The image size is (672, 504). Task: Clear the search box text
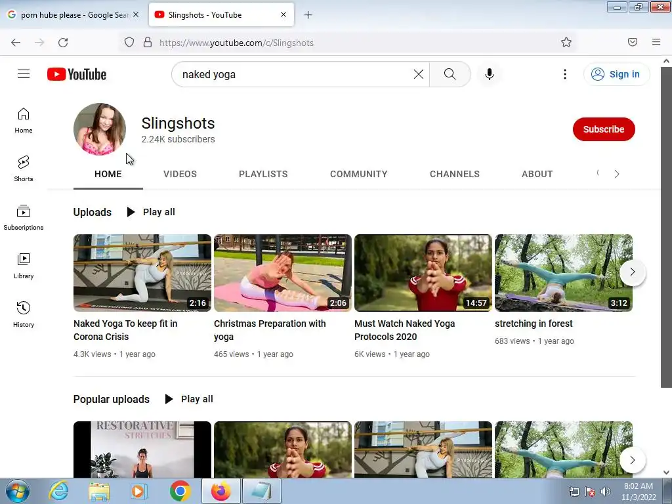pyautogui.click(x=418, y=74)
